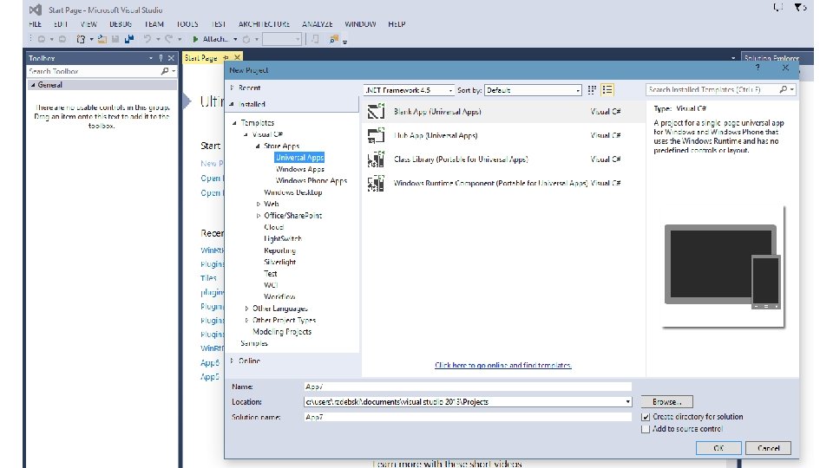Open recent project App5 on Start Page
833x468 pixels.
click(210, 377)
